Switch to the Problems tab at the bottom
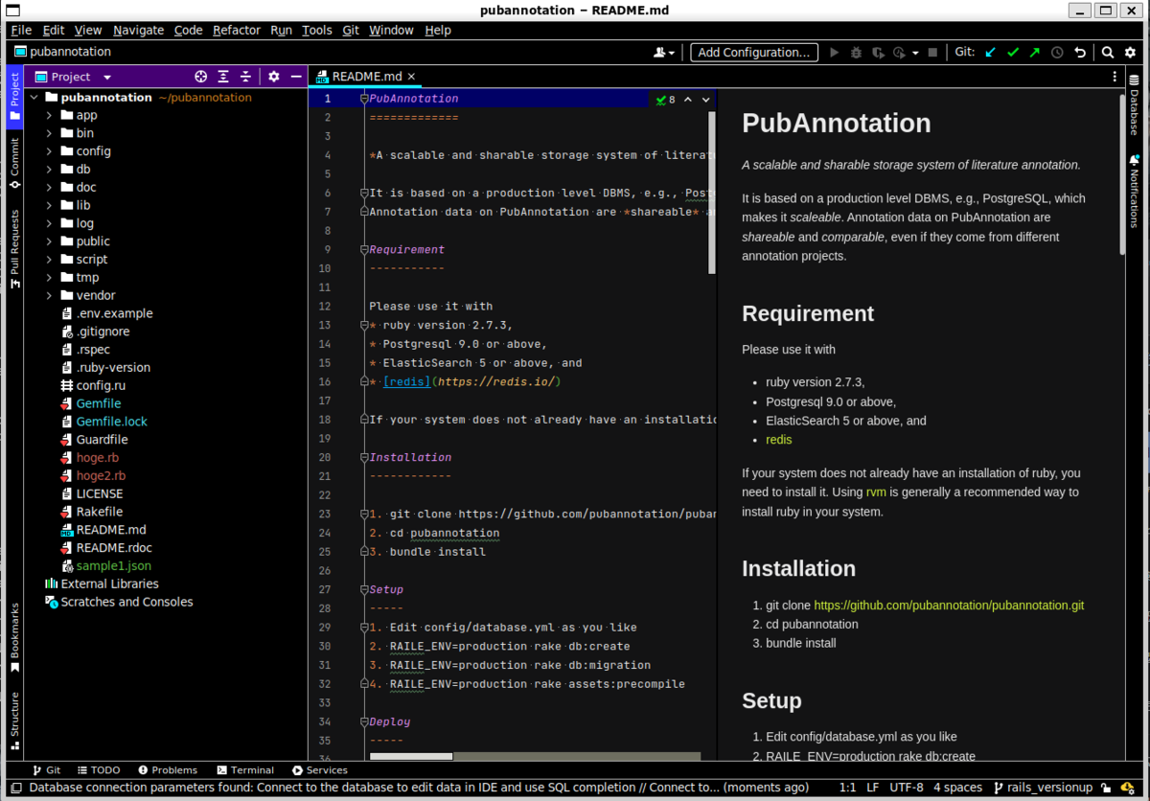1150x801 pixels. pyautogui.click(x=168, y=769)
